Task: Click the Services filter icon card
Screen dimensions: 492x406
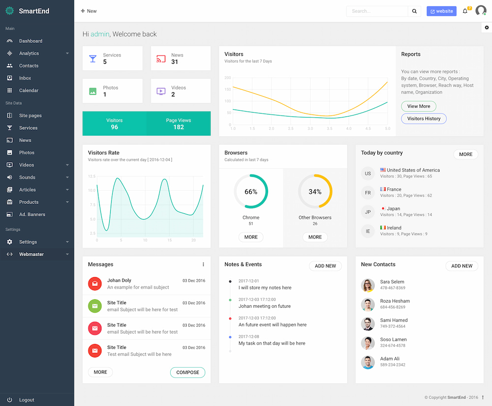Action: (x=92, y=58)
